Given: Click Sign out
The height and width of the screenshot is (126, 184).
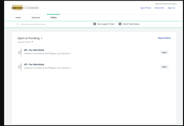Looking at the screenshot, I should [x=171, y=8].
